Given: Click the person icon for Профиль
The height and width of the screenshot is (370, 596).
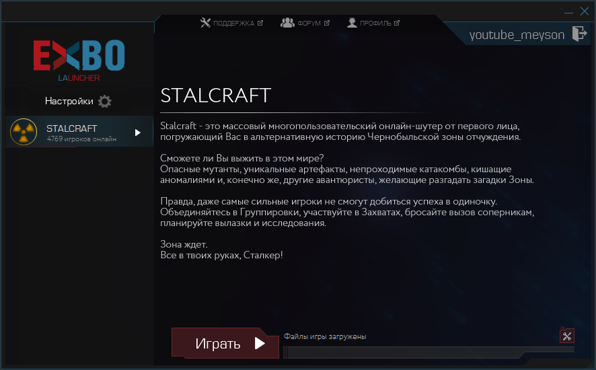Looking at the screenshot, I should click(352, 23).
